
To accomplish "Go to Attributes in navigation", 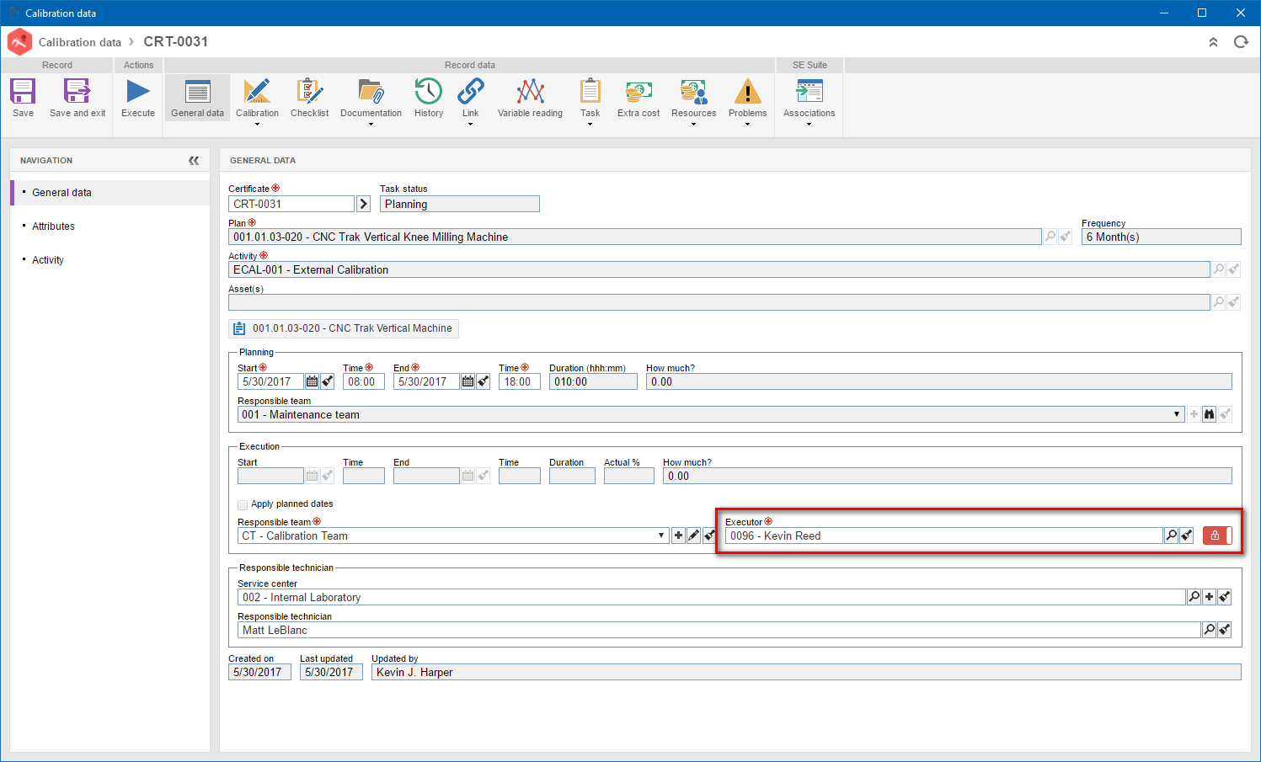I will 53,226.
